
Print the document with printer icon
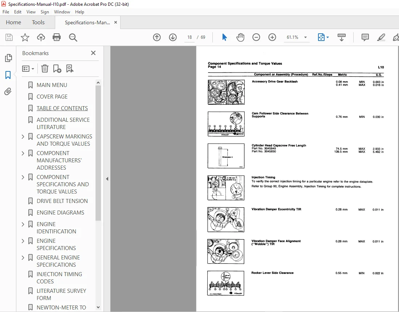[x=57, y=37]
